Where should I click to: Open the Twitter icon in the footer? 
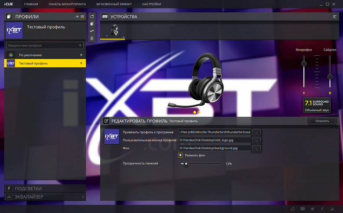(313, 209)
